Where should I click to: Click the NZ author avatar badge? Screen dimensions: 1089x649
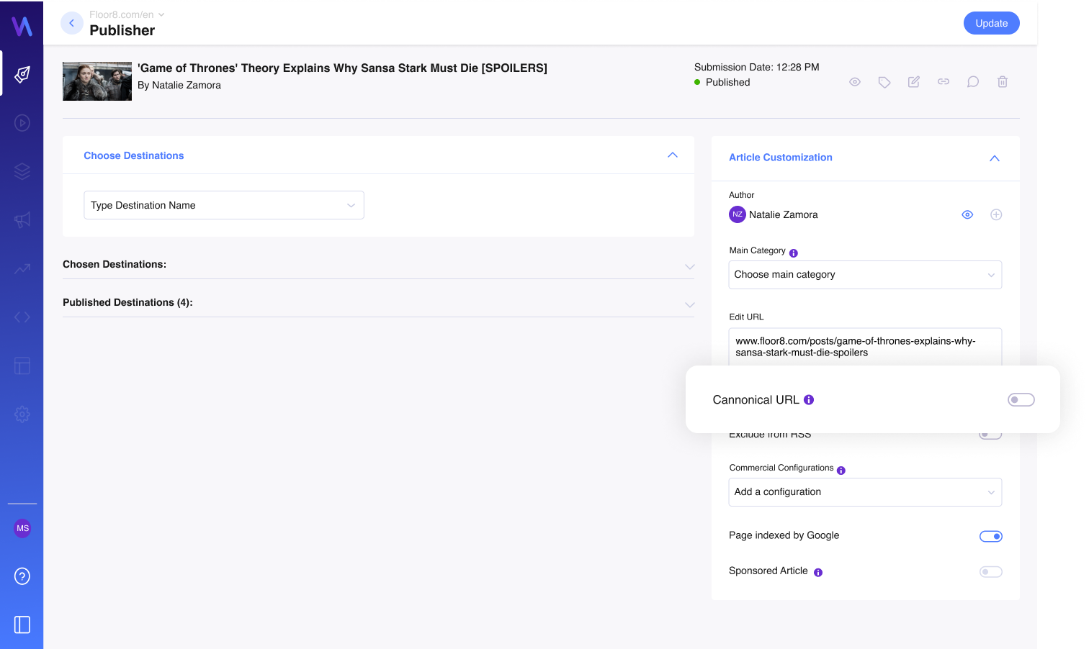(x=738, y=214)
